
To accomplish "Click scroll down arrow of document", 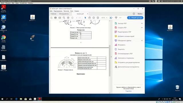I will click(110, 93).
